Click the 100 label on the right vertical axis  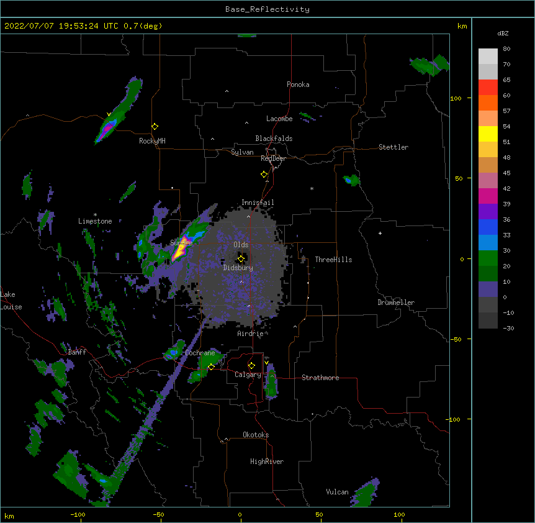coord(456,98)
